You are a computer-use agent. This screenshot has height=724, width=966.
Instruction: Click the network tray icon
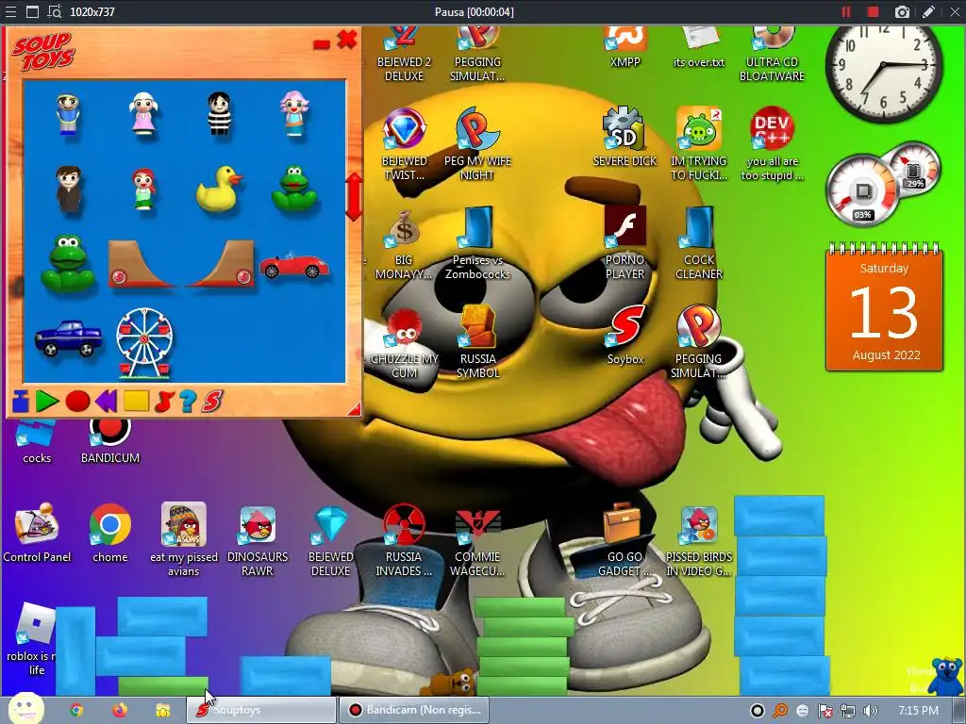click(x=848, y=711)
